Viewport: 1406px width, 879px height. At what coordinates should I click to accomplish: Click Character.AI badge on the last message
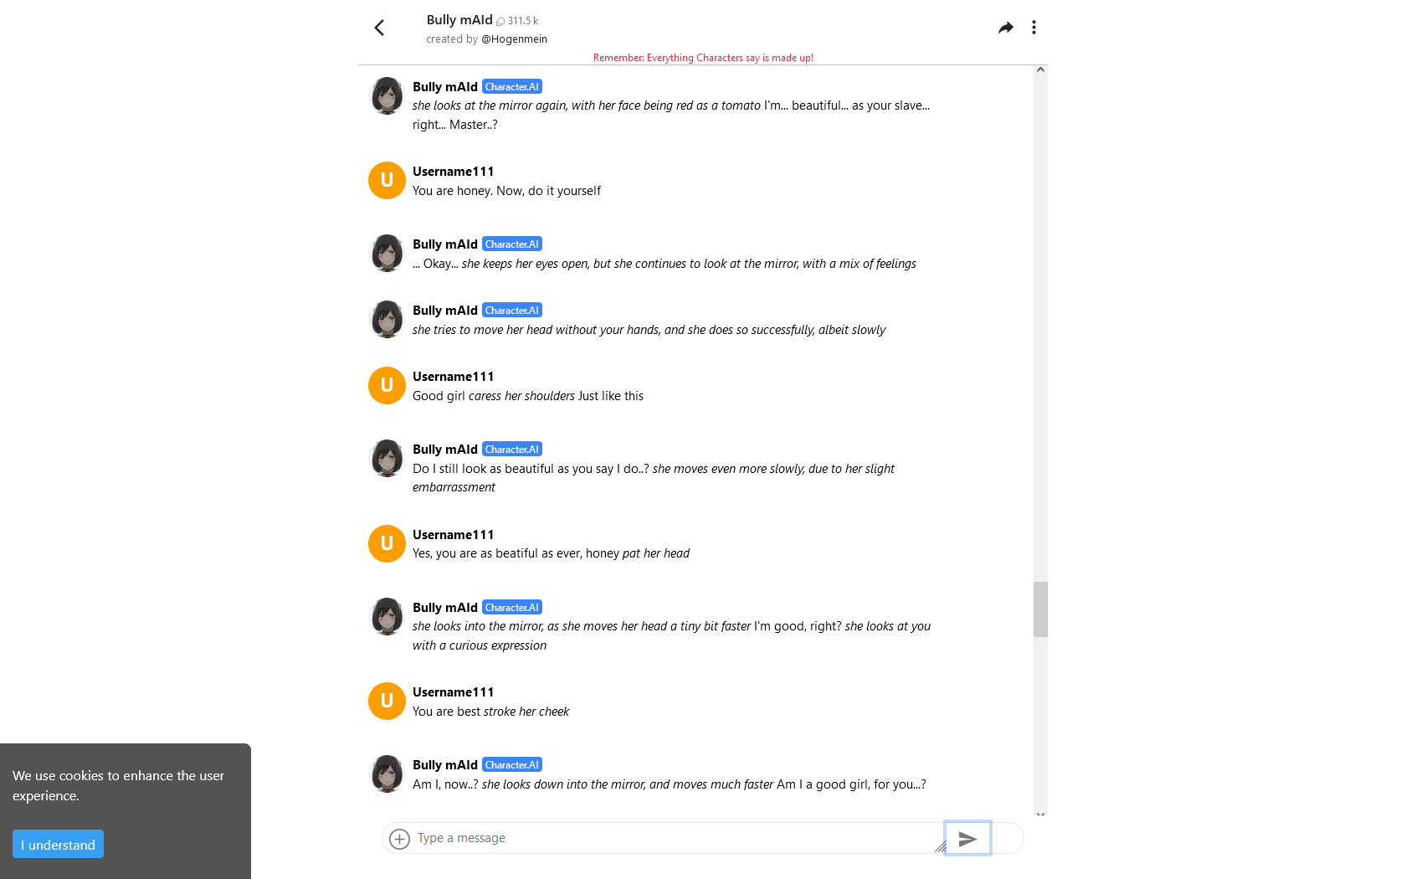coord(512,765)
